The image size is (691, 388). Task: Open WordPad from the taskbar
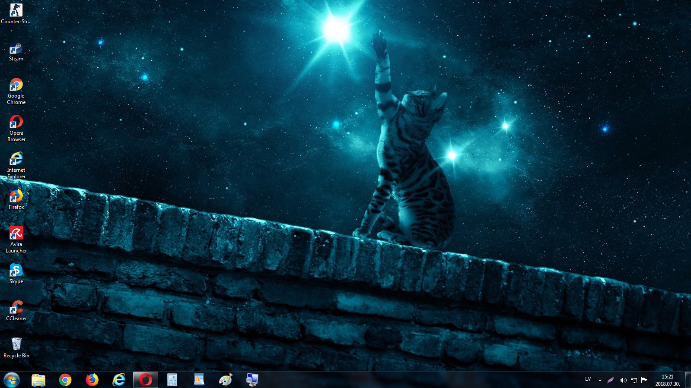(199, 380)
